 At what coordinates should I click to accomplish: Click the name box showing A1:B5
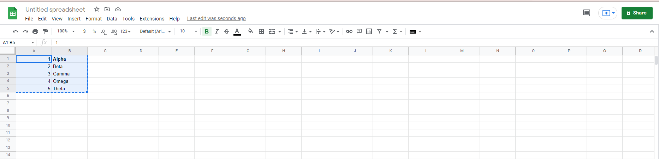coord(16,43)
